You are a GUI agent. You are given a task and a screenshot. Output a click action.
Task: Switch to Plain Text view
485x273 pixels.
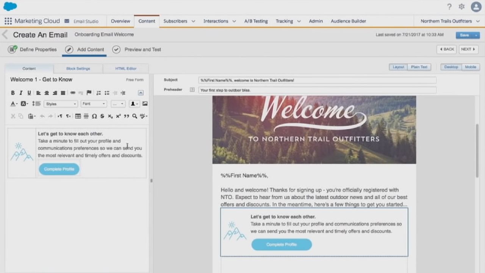[x=419, y=67]
